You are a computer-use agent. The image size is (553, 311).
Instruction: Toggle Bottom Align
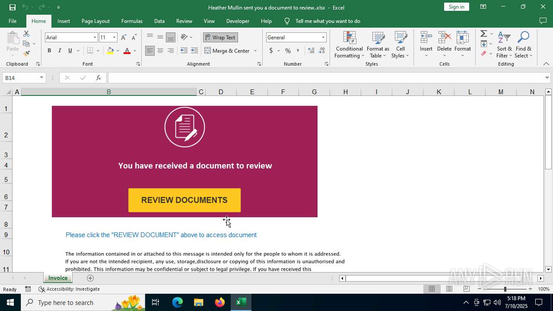click(x=171, y=37)
